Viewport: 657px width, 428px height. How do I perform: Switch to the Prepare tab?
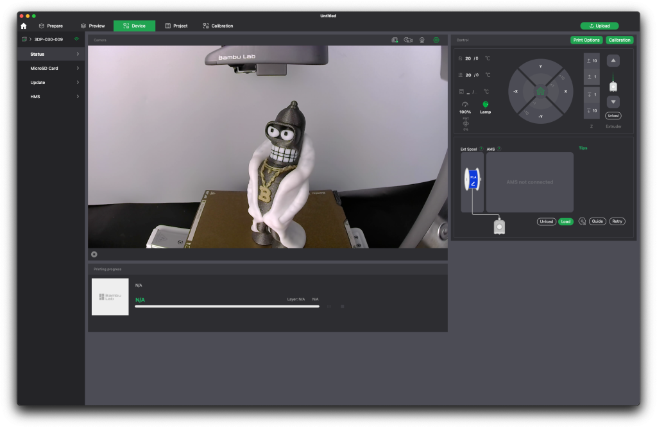click(x=51, y=26)
